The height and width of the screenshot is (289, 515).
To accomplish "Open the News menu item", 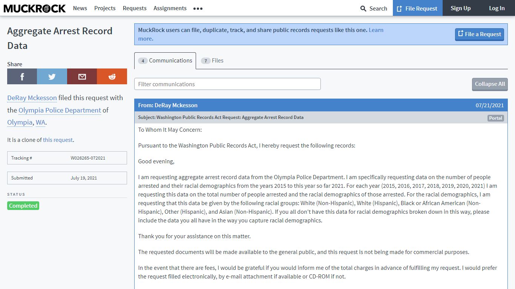I will click(80, 8).
